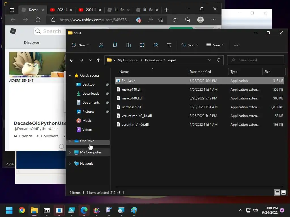This screenshot has width=290, height=217.
Task: Select the ucrtbased.dll file
Action: coord(200,107)
